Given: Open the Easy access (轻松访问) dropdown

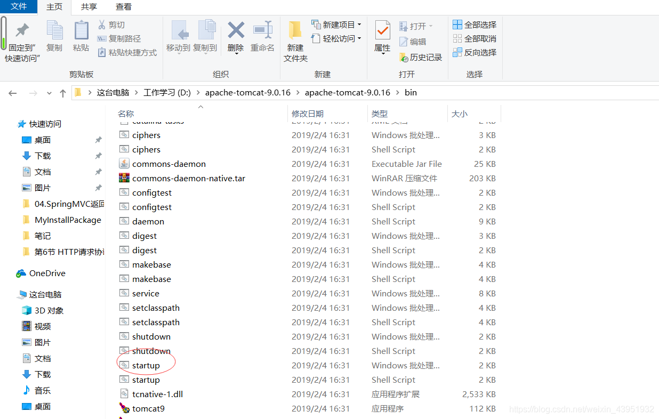Looking at the screenshot, I should point(336,38).
